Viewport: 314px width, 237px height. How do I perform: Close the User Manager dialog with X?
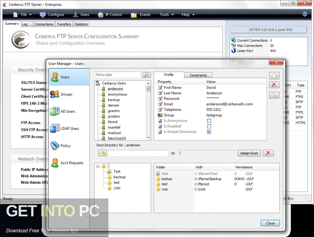point(276,62)
